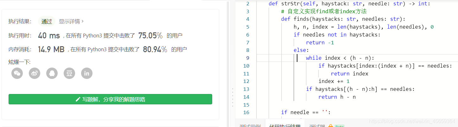The height and width of the screenshot is (127, 458).
Task: Switch to the 代码执行结果 tab
Action: tap(285, 126)
